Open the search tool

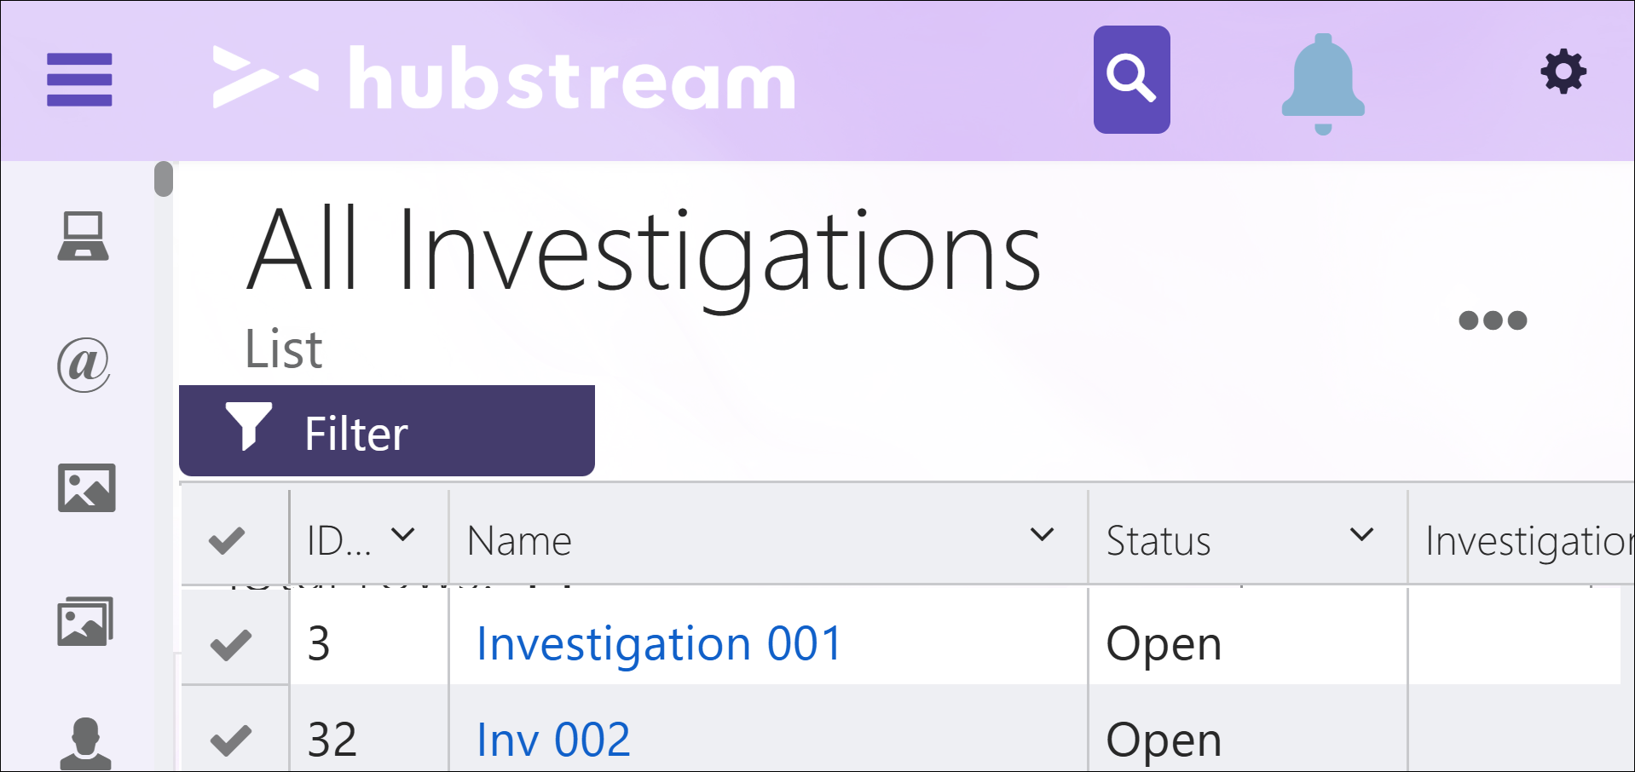tap(1131, 79)
